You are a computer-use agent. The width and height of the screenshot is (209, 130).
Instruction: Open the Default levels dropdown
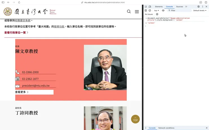coord(200,10)
